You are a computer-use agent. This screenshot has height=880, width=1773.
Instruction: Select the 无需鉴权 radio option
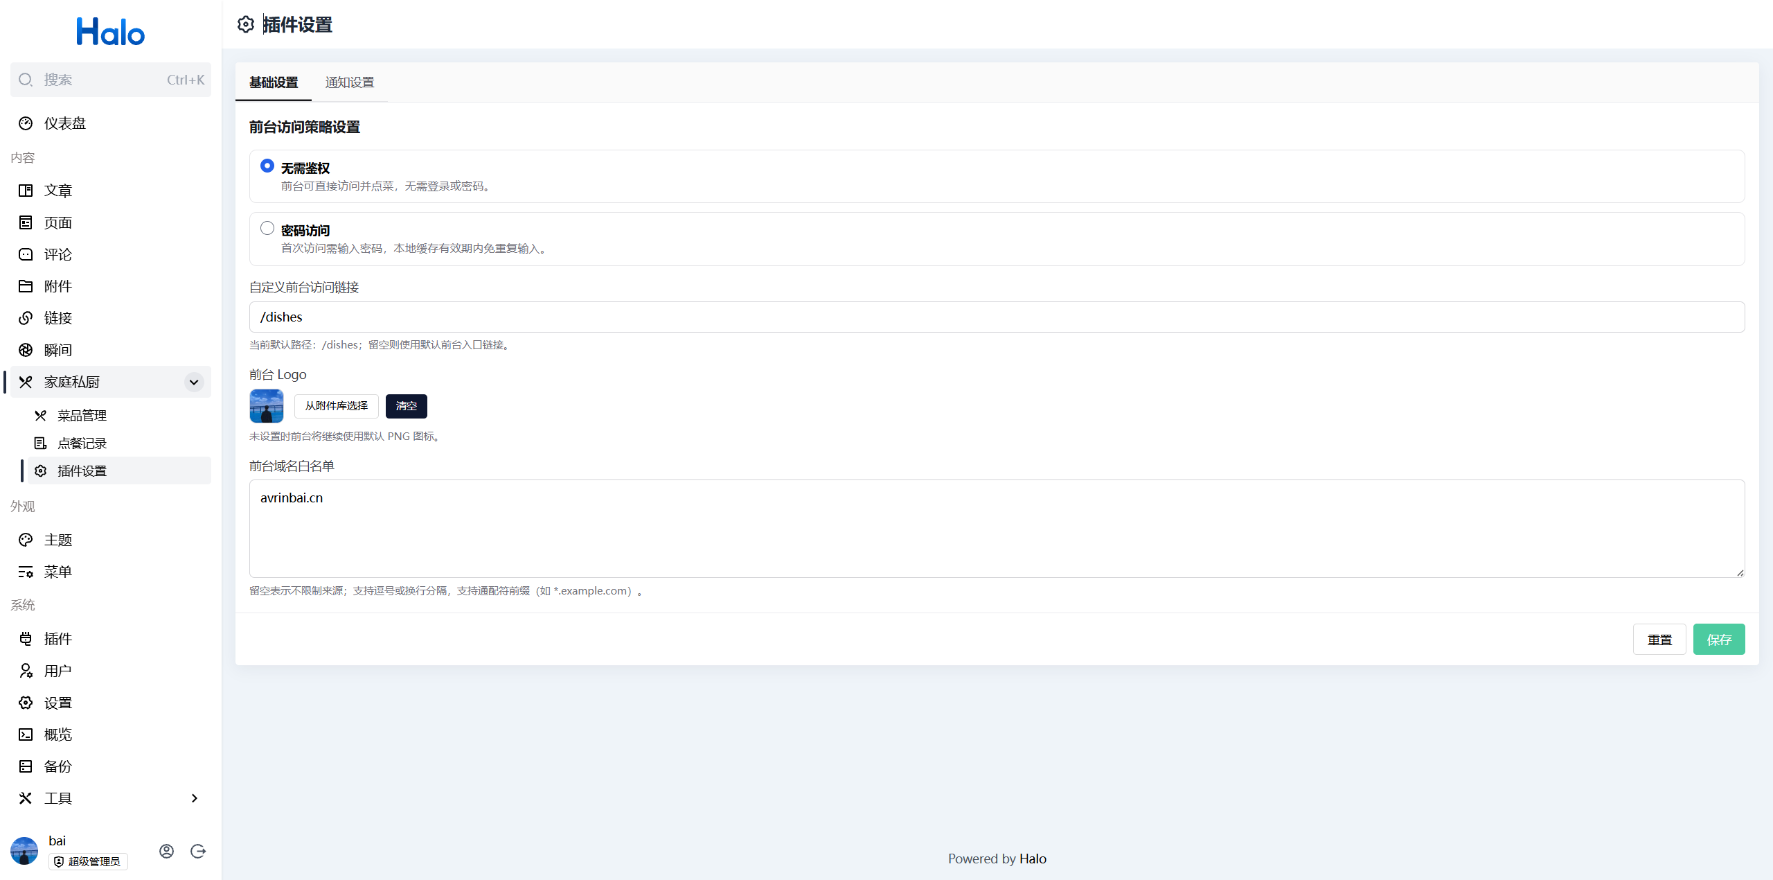pos(267,166)
